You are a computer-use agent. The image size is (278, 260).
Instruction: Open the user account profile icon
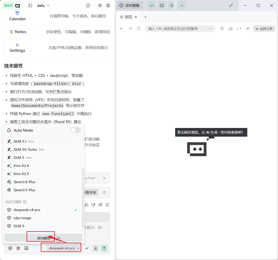(x=108, y=5)
